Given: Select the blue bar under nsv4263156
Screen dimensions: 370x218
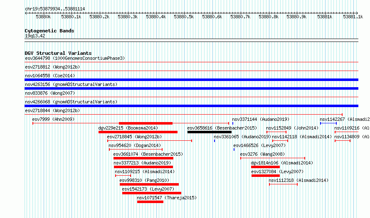Looking at the screenshot, I should [191, 88].
